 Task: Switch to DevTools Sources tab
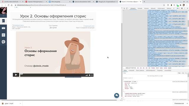[146, 9]
